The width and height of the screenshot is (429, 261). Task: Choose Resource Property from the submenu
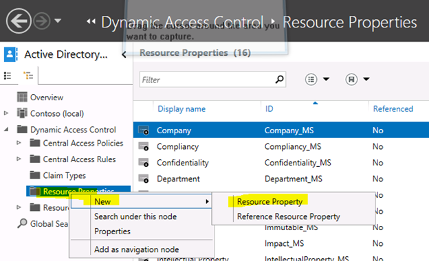(x=269, y=201)
